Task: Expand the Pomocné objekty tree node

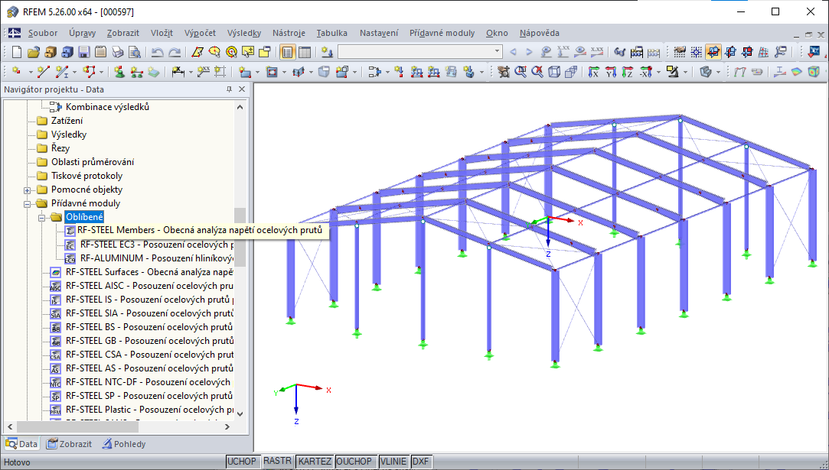Action: click(27, 190)
